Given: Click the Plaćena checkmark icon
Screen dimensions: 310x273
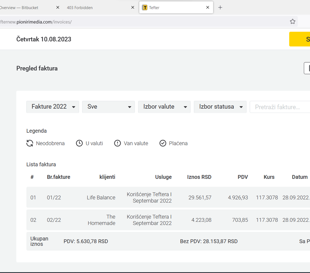Looking at the screenshot, I should click(x=163, y=143).
